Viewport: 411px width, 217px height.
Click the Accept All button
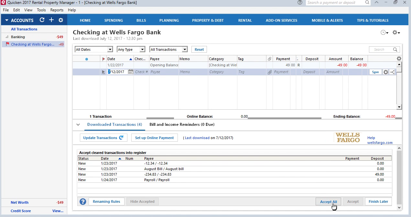click(x=328, y=201)
